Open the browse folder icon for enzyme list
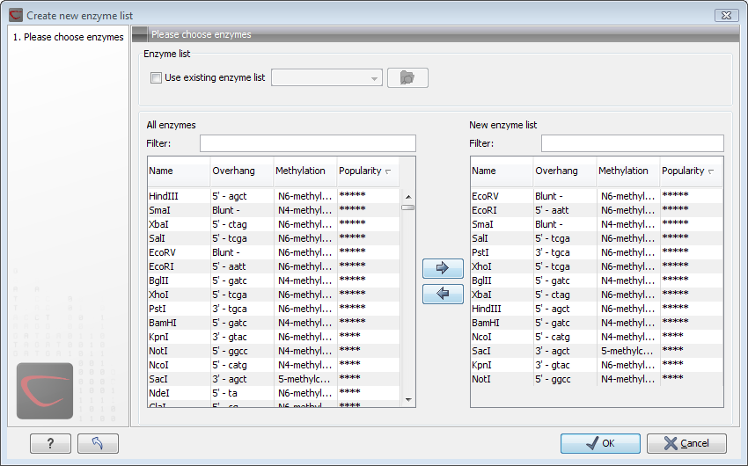 (x=407, y=77)
